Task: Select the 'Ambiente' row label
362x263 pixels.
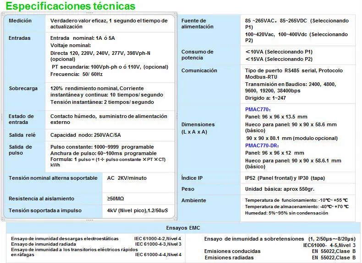Action: tap(193, 200)
